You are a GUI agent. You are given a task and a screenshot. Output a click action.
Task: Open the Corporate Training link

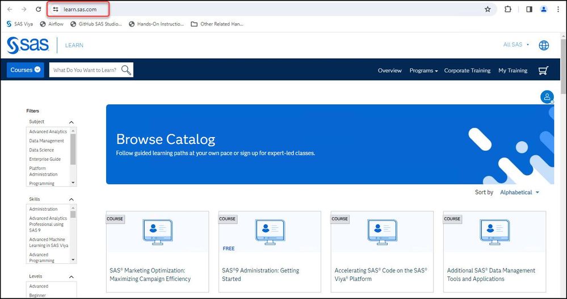point(467,71)
